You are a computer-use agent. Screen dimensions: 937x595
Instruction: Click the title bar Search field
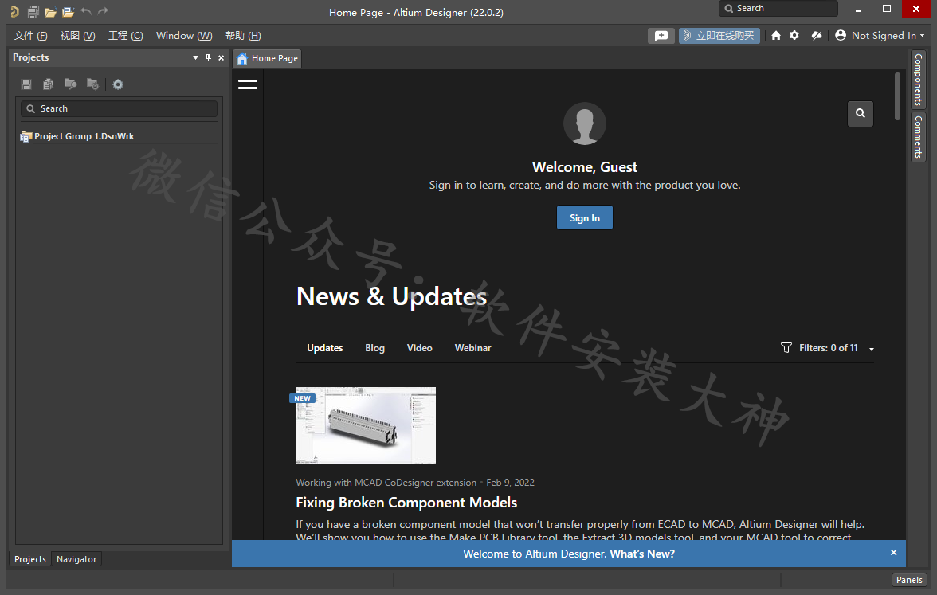[778, 8]
